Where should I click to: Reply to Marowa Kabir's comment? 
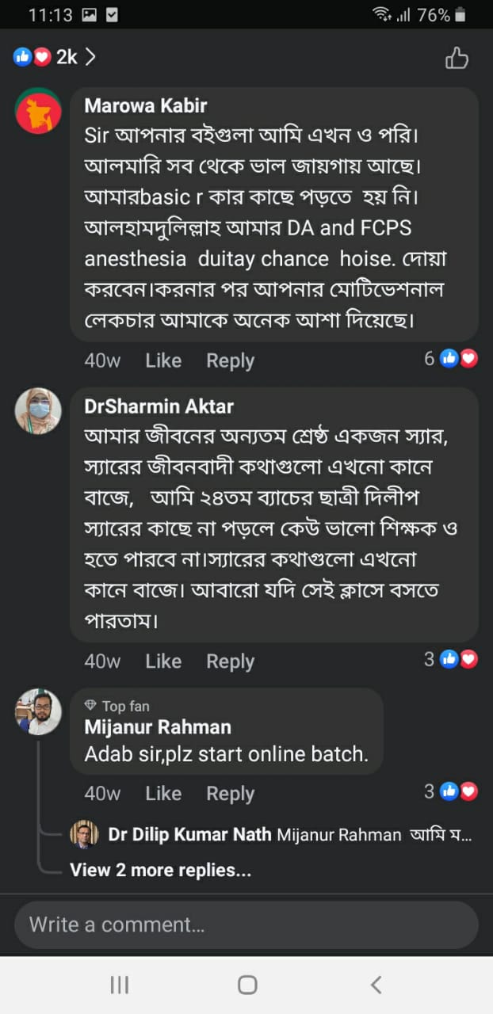coord(230,360)
